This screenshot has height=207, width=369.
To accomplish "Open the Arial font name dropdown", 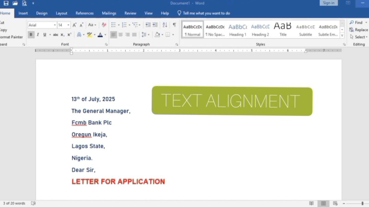I will pyautogui.click(x=55, y=25).
